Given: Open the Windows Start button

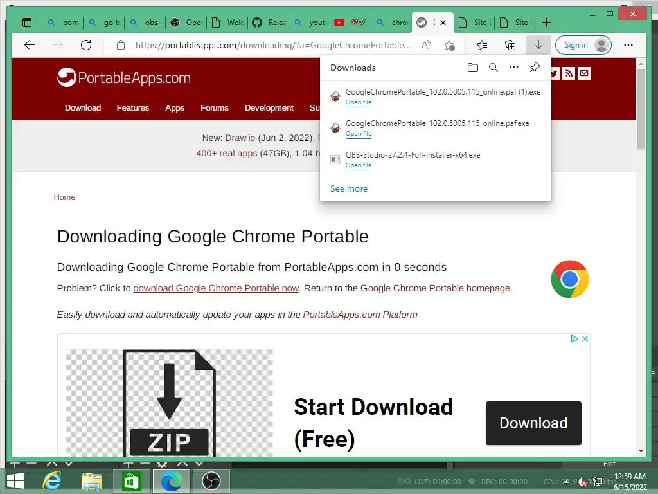Looking at the screenshot, I should coord(15,481).
